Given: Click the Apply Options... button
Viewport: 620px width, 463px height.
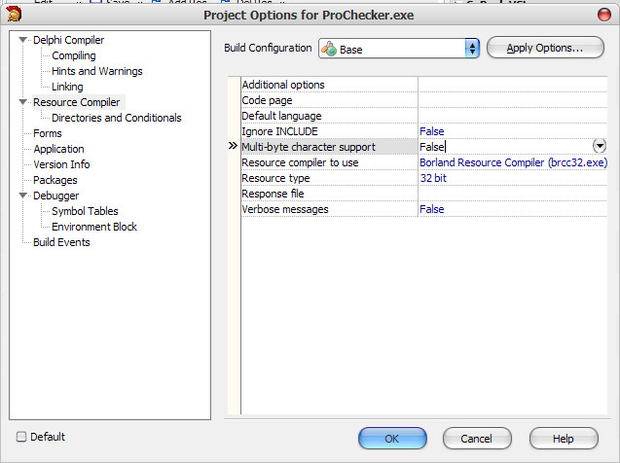Looking at the screenshot, I should click(545, 48).
